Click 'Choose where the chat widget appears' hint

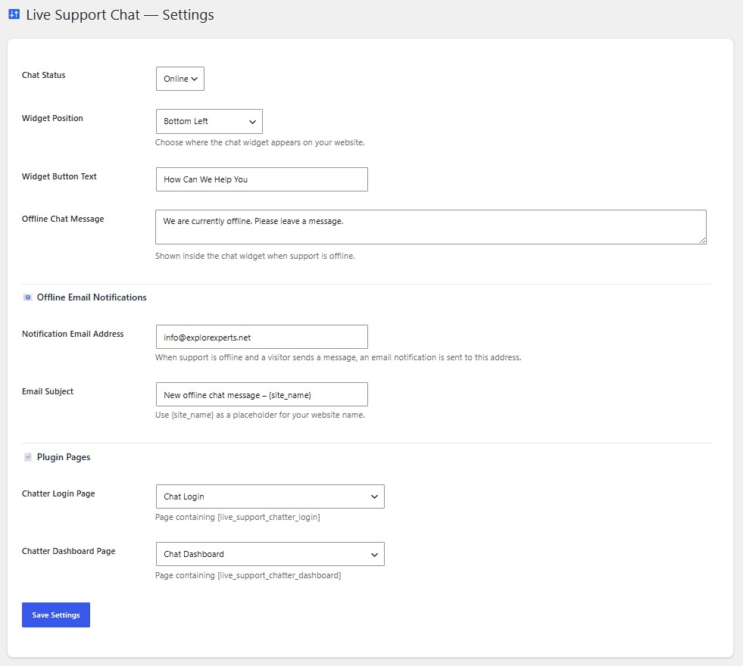[x=260, y=142]
